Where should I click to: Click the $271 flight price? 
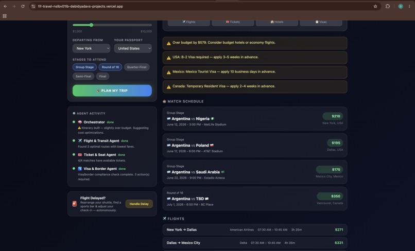[339, 230]
